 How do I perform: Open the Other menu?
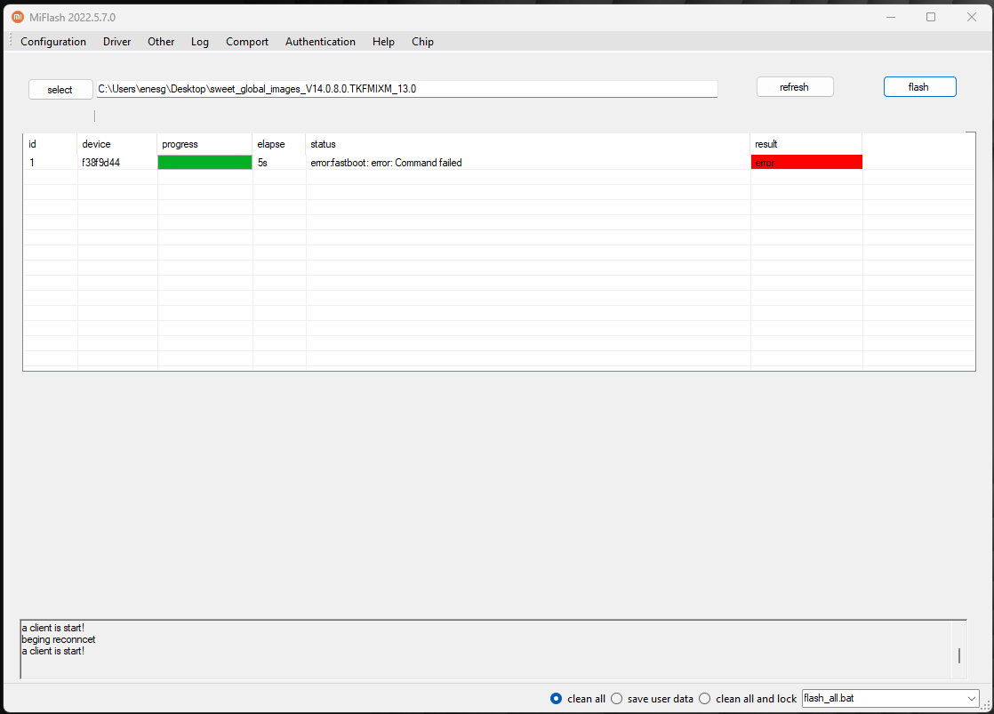click(x=161, y=42)
